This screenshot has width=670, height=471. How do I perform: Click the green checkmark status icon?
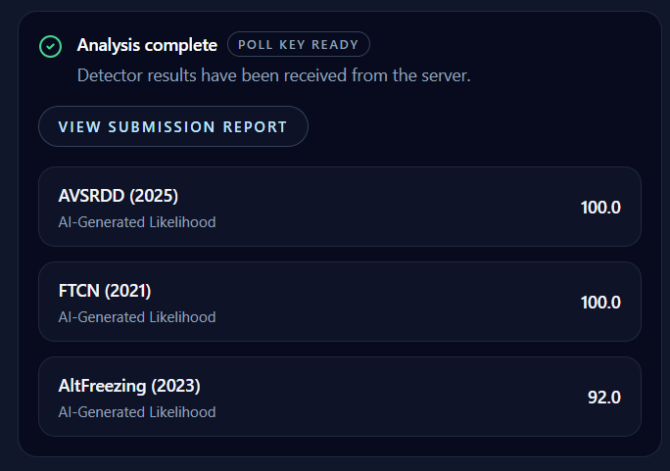pos(49,46)
